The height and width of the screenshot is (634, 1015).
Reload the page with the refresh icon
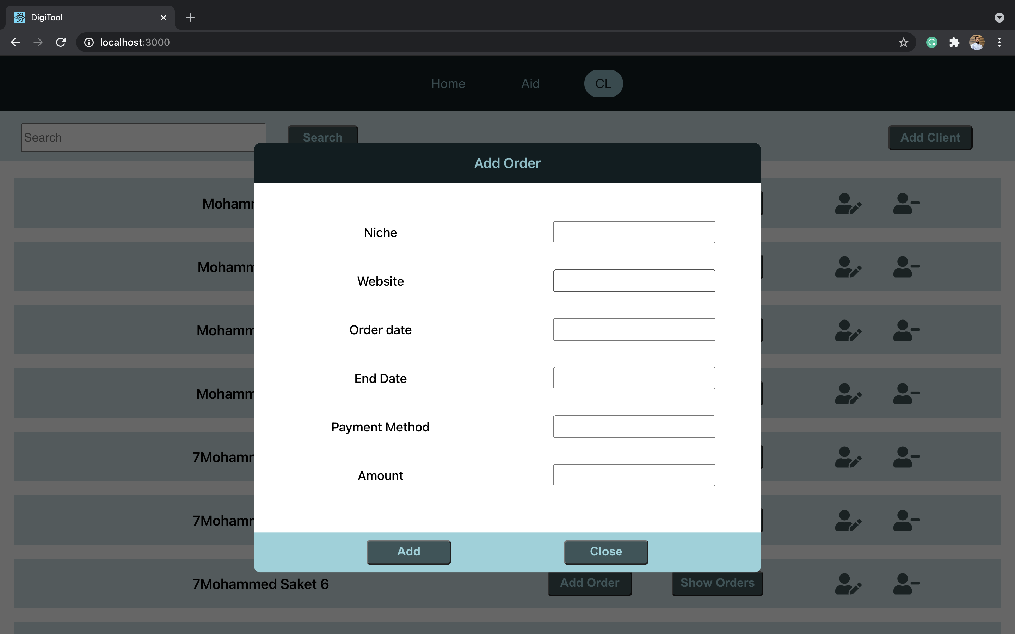60,42
